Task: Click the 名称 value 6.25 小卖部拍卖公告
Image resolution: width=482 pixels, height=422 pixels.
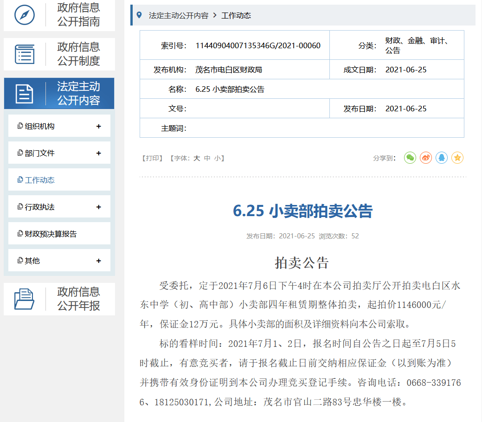Action: [x=230, y=90]
